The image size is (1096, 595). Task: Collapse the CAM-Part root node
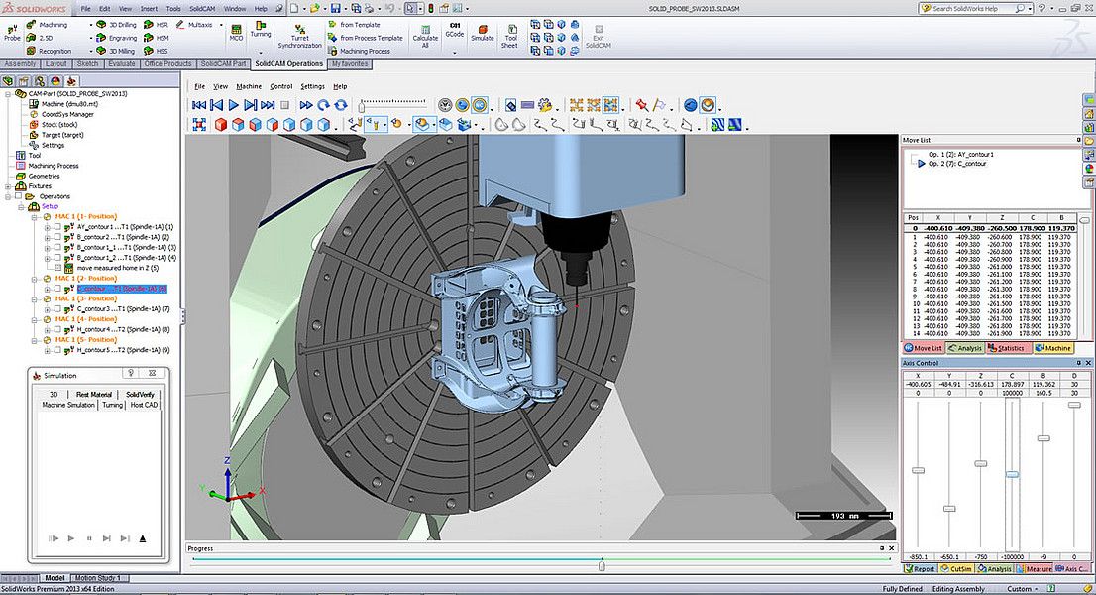pyautogui.click(x=8, y=93)
